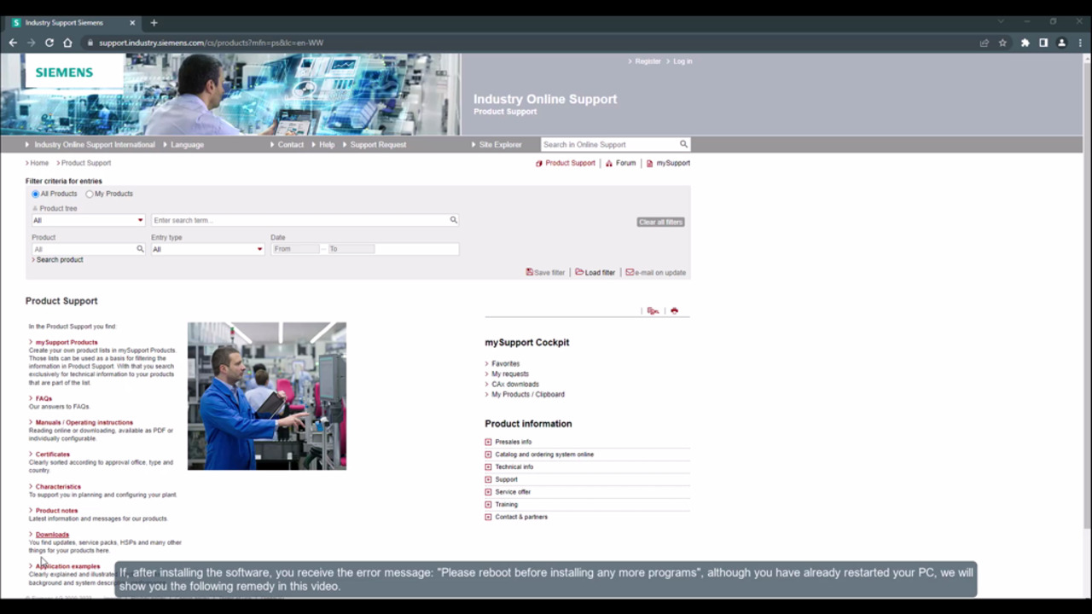Click the search magnifier in Online Support box
The image size is (1092, 614).
click(683, 144)
